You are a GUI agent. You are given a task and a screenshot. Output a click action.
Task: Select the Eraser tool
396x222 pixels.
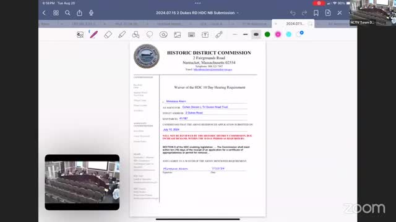click(x=108, y=35)
